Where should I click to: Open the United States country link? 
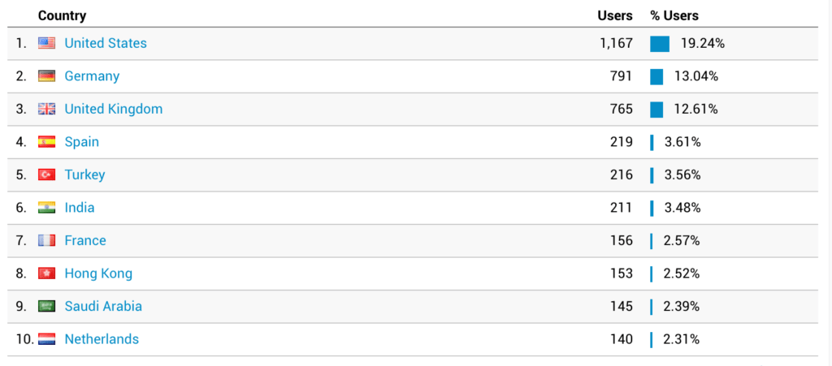click(x=106, y=44)
